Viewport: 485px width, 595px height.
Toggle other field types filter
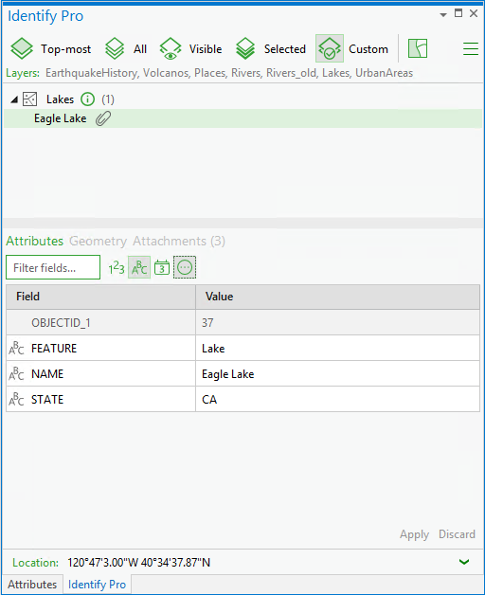[x=185, y=267]
